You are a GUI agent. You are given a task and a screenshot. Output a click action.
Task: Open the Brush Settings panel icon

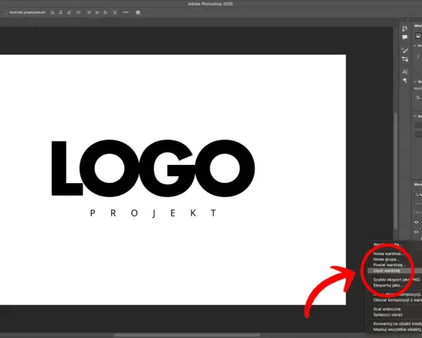(405, 50)
